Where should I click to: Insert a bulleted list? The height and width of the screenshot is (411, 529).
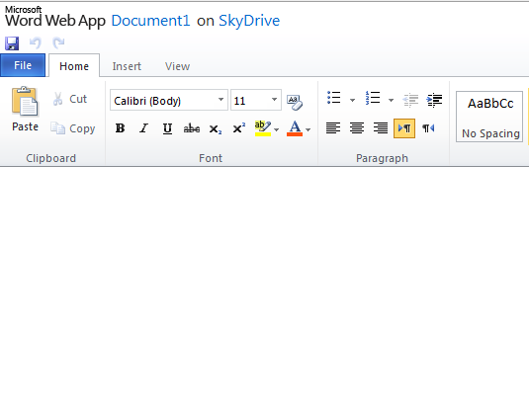click(x=333, y=98)
